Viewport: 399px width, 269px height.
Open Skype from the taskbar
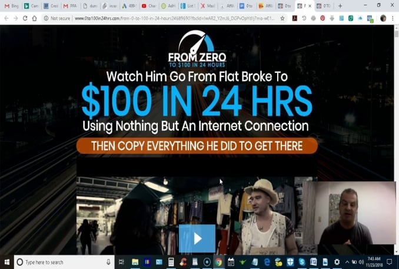pyautogui.click(x=302, y=262)
